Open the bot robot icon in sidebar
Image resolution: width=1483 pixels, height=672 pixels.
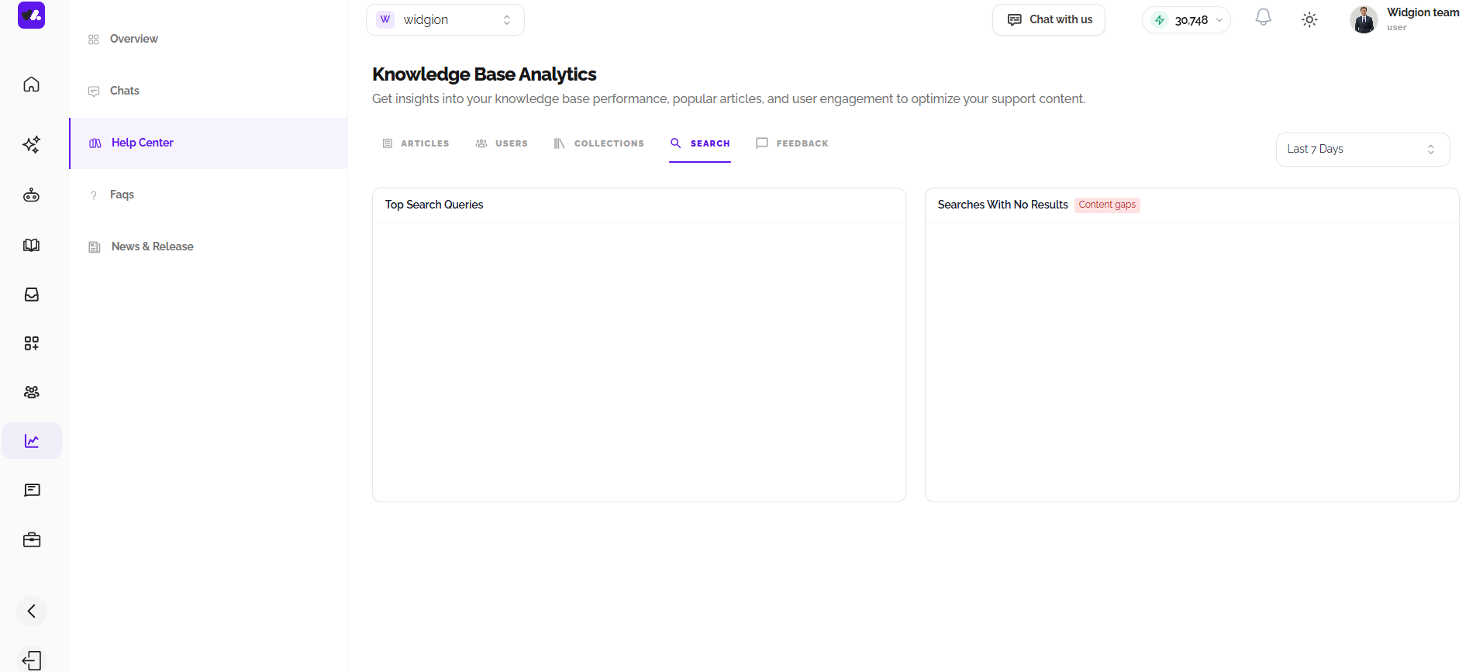(x=31, y=195)
